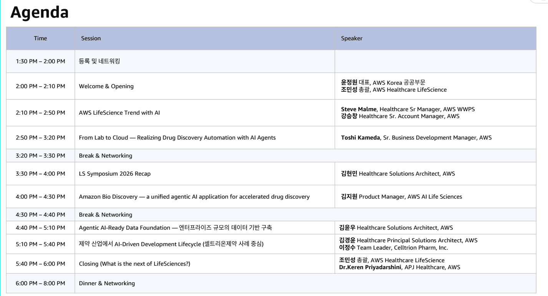Click speaker Steve Malme, Healthcare Sr Manager
The width and height of the screenshot is (548, 296).
(408, 109)
